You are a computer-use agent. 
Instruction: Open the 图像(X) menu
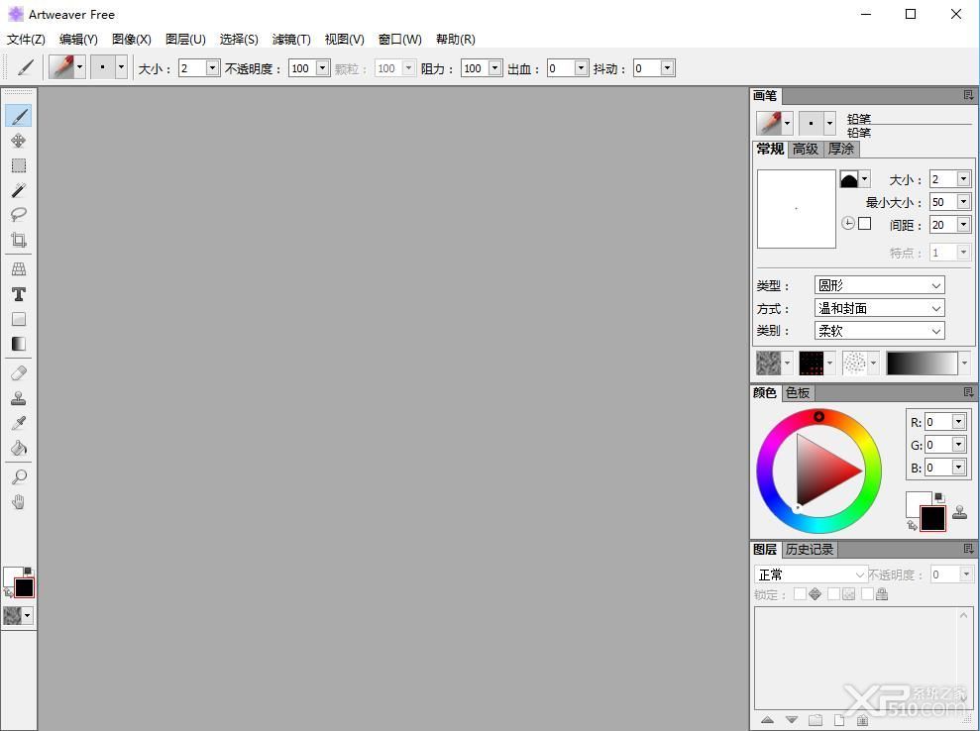[131, 40]
